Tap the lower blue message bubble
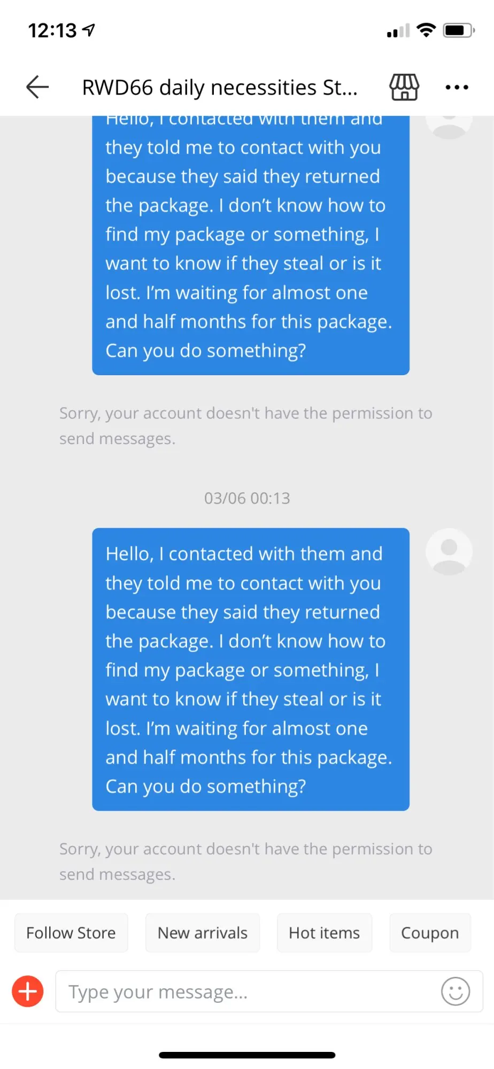Image resolution: width=494 pixels, height=1069 pixels. (251, 669)
